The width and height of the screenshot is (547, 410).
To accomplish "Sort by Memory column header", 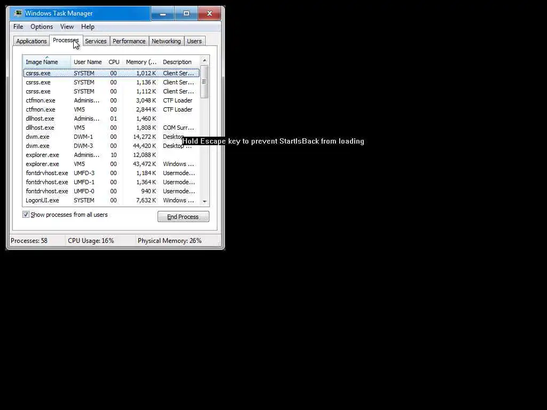I will 141,62.
